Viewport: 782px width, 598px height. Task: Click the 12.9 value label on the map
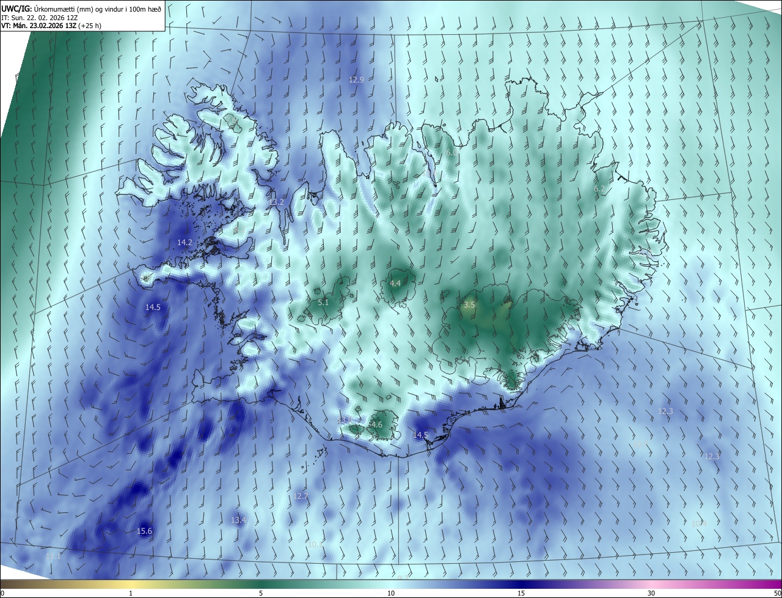[x=356, y=80]
